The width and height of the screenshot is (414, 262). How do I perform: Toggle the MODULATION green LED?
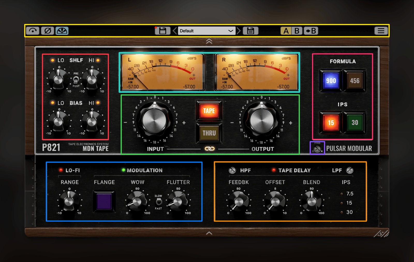(123, 170)
